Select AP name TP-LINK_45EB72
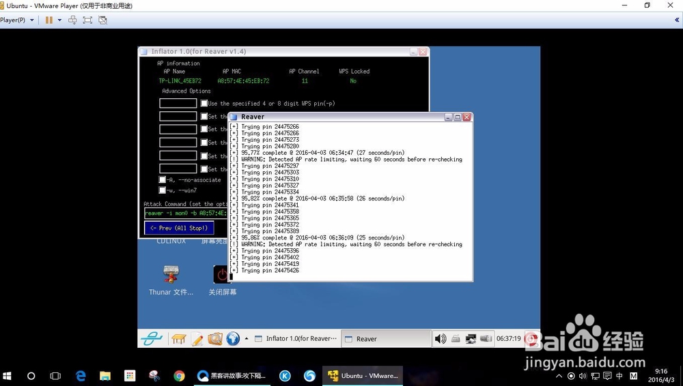Viewport: 683px width, 386px height. tap(180, 81)
